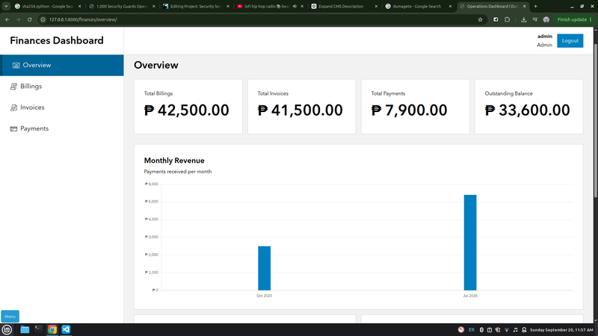Select the Total Payments ₱ 7,900.00 value
This screenshot has height=336, width=598.
pos(409,111)
